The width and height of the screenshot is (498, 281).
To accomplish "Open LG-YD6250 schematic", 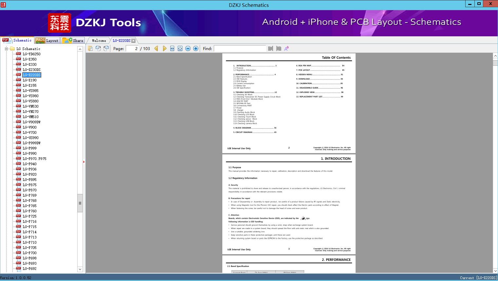I will coord(31,54).
